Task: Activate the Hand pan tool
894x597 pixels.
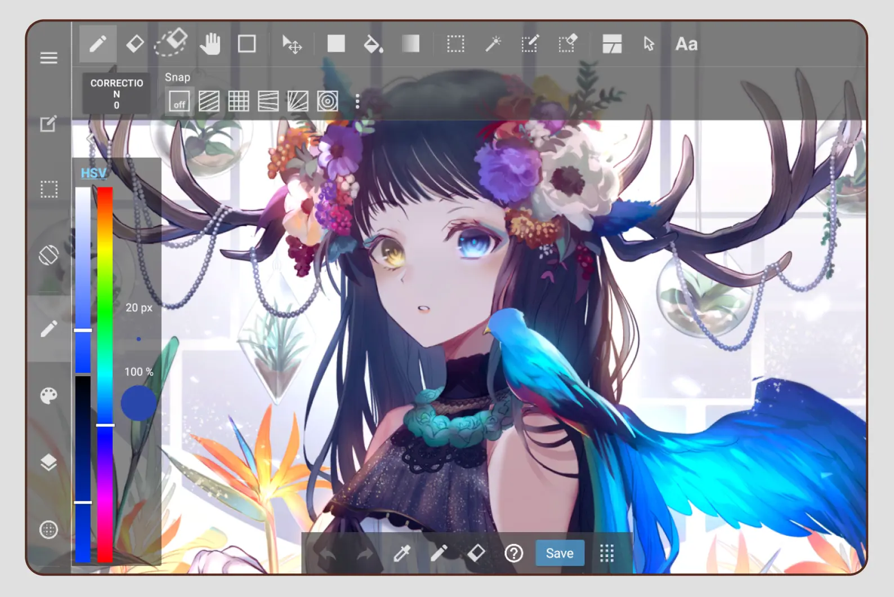Action: pyautogui.click(x=210, y=43)
